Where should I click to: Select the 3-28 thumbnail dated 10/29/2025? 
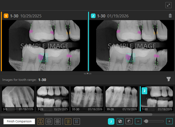tap(53, 99)
